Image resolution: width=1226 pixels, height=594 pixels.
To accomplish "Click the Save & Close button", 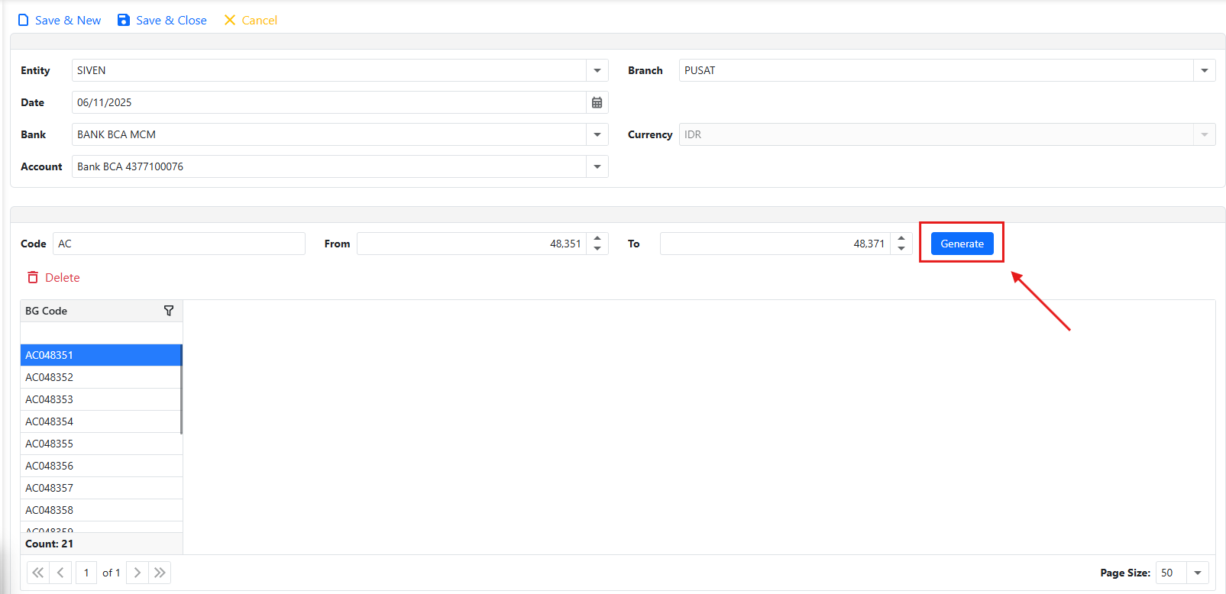I will [162, 21].
